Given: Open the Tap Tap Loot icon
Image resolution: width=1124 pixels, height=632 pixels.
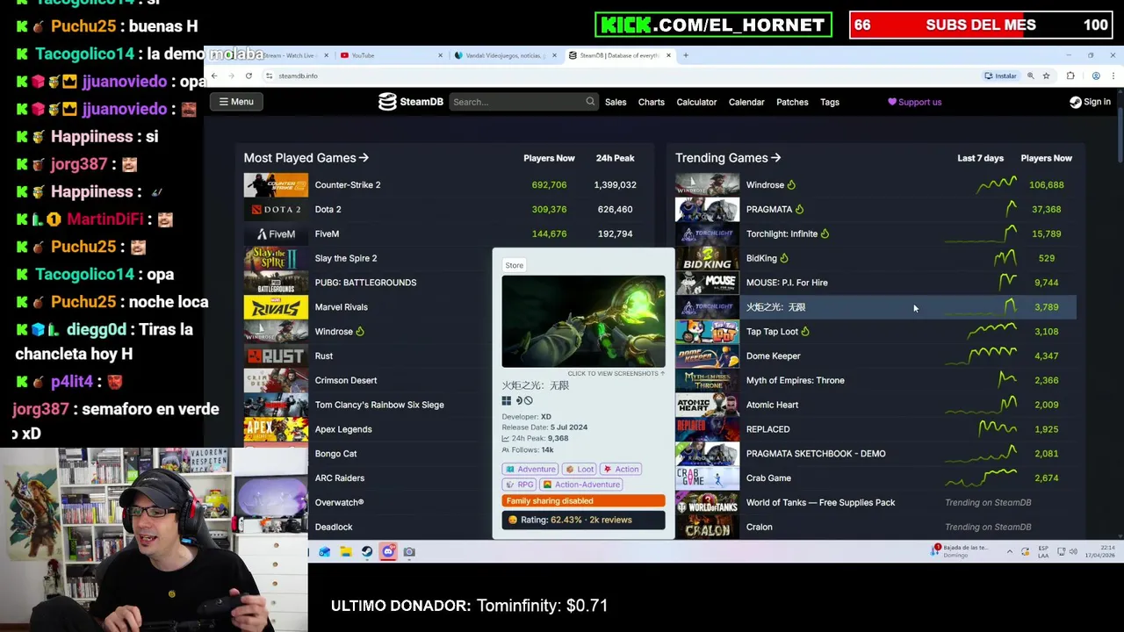Looking at the screenshot, I should tap(707, 332).
